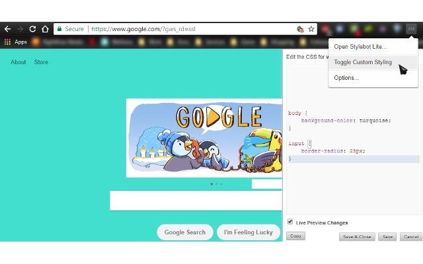Select Toggle Custom Styling menu entry
423x264 pixels.
[x=373, y=62]
